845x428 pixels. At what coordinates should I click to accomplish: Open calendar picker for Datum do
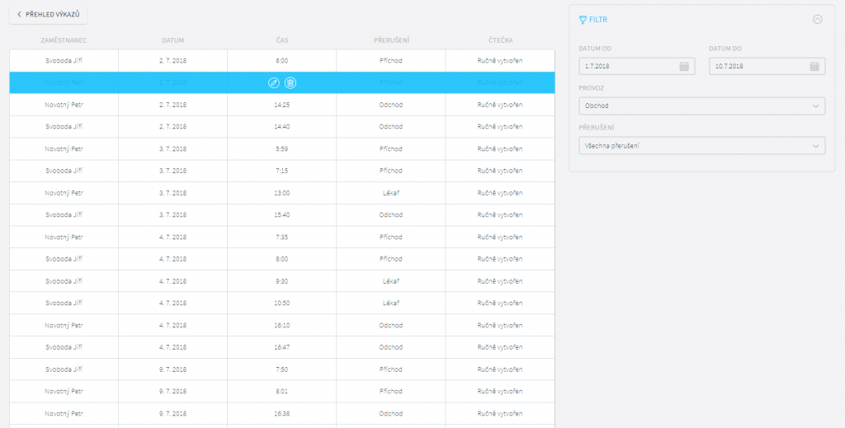tap(814, 66)
